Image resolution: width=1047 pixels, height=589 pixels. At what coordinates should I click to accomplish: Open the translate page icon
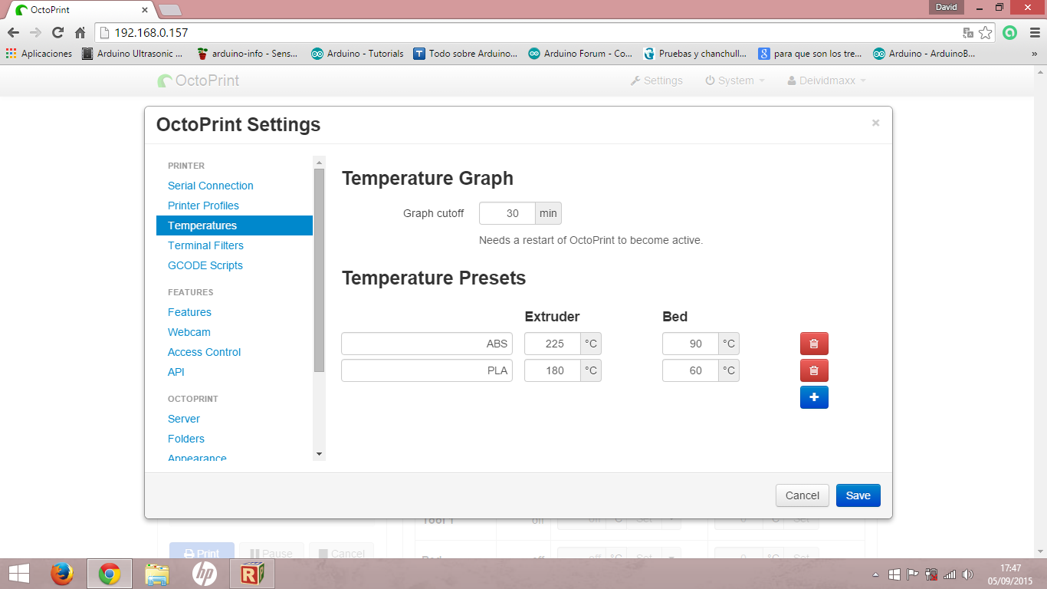click(x=968, y=33)
